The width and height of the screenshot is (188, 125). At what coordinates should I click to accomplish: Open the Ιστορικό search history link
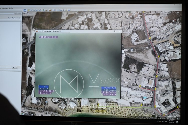click(19, 18)
